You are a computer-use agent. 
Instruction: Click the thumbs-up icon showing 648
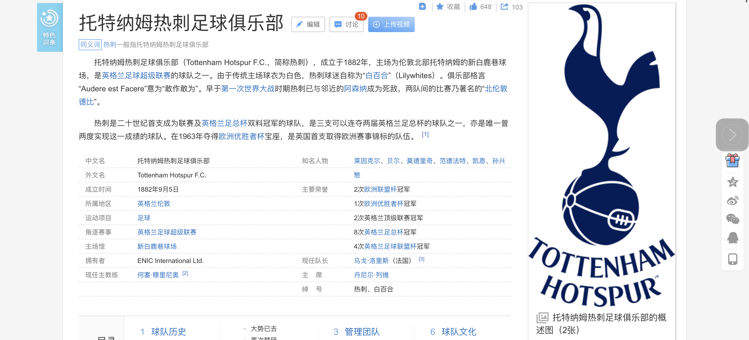473,6
